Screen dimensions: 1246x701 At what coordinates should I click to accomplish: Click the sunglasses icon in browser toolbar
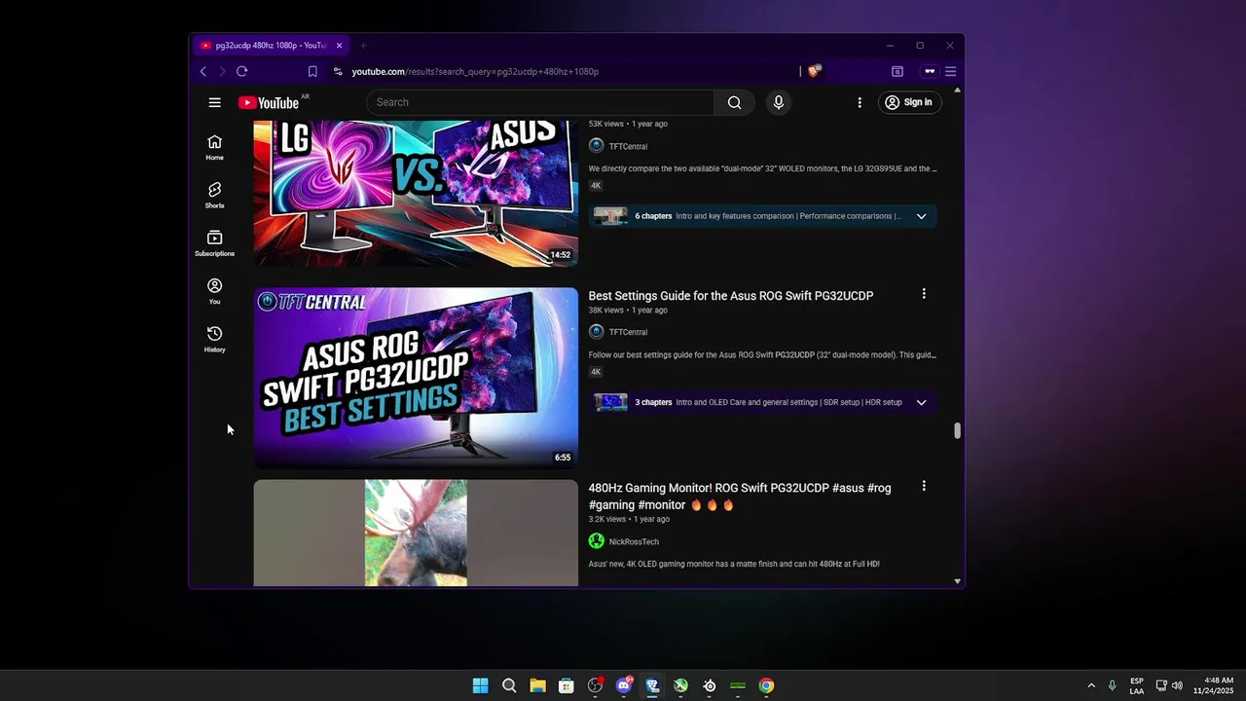point(930,71)
